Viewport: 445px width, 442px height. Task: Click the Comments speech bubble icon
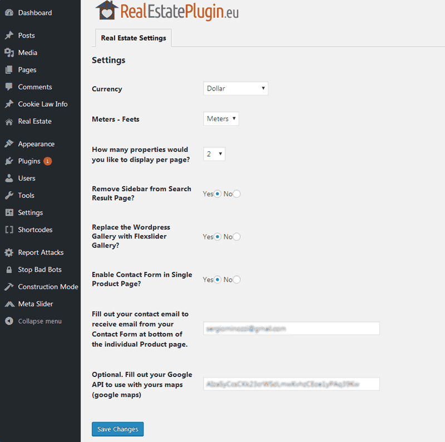(x=9, y=87)
